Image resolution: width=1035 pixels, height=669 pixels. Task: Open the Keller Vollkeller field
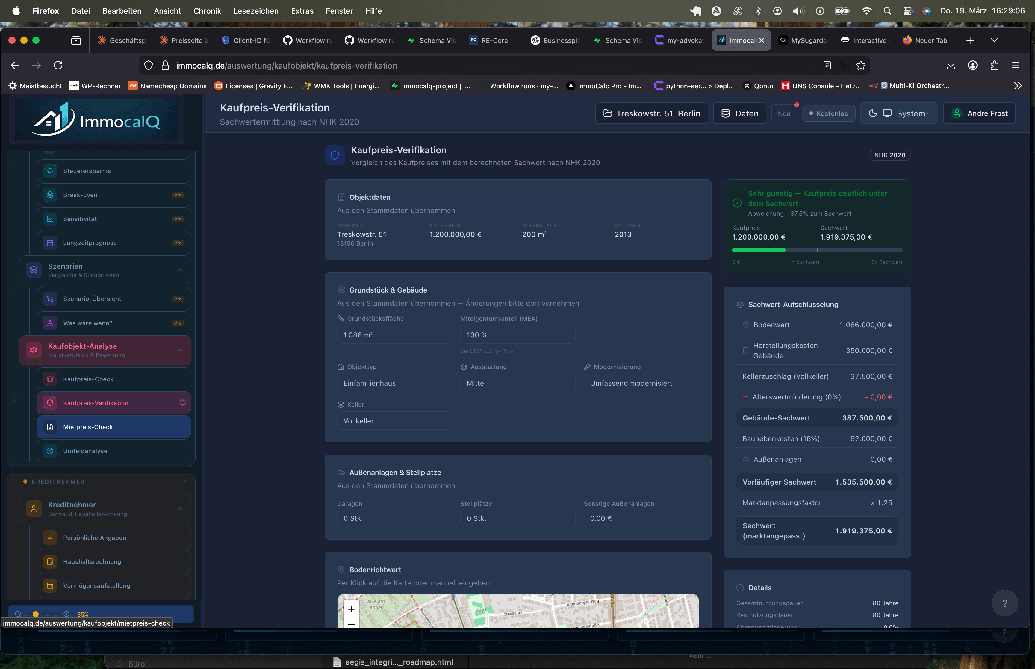coord(394,421)
